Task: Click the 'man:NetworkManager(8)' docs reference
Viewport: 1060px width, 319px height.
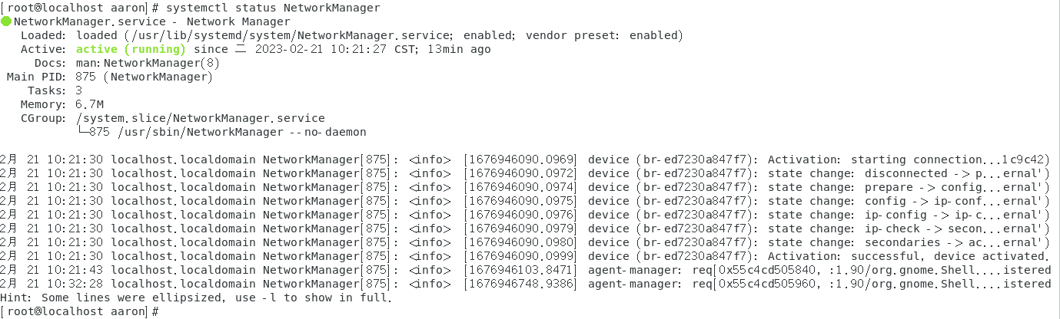Action: (x=148, y=63)
